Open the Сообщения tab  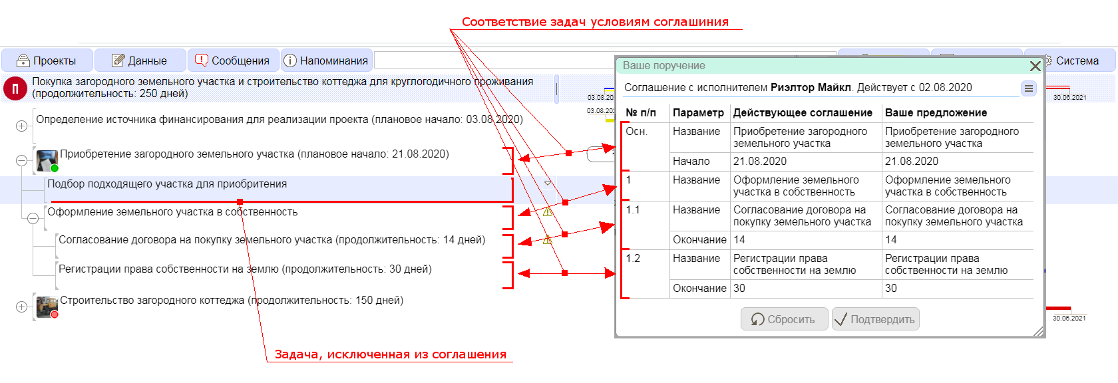click(x=232, y=61)
